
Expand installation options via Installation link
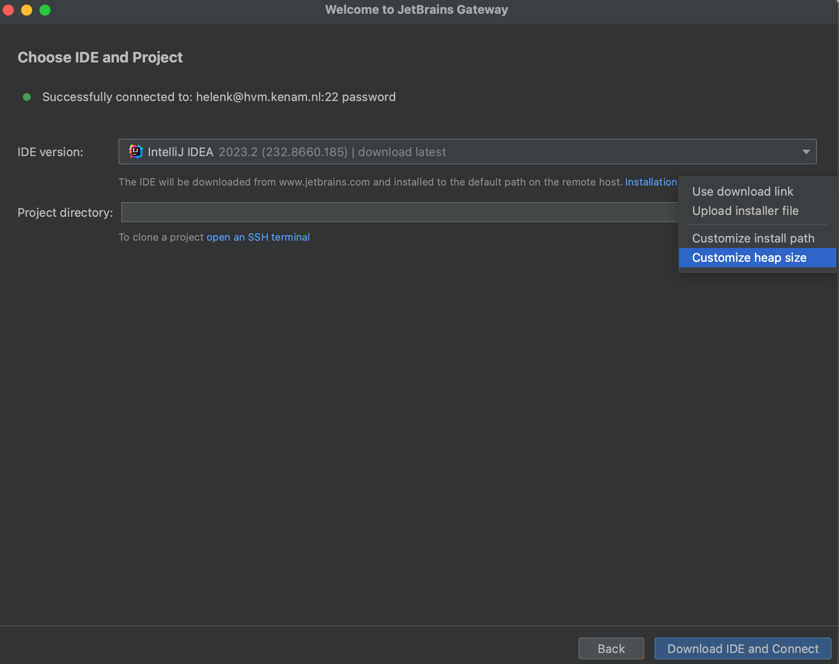[651, 182]
